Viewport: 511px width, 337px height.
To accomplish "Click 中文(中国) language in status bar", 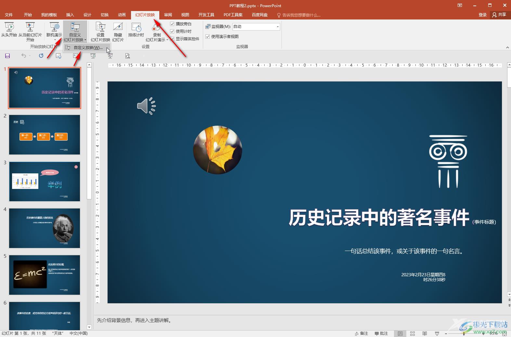I will [79, 333].
